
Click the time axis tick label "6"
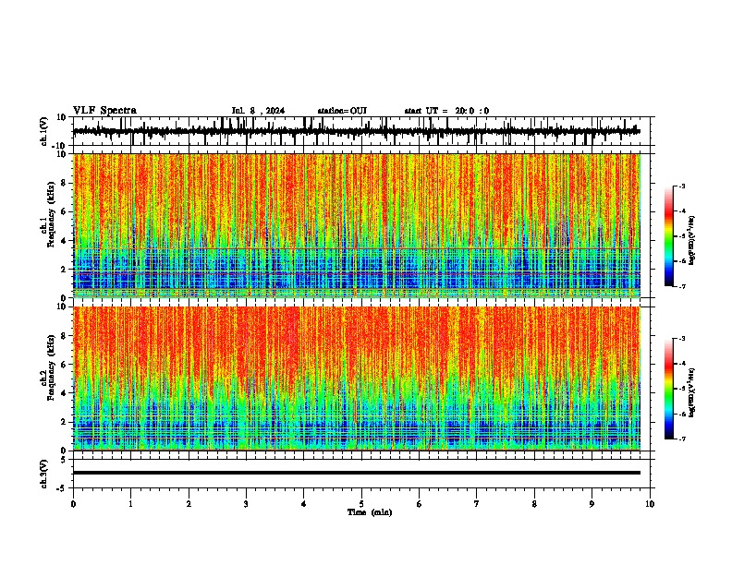(x=419, y=504)
